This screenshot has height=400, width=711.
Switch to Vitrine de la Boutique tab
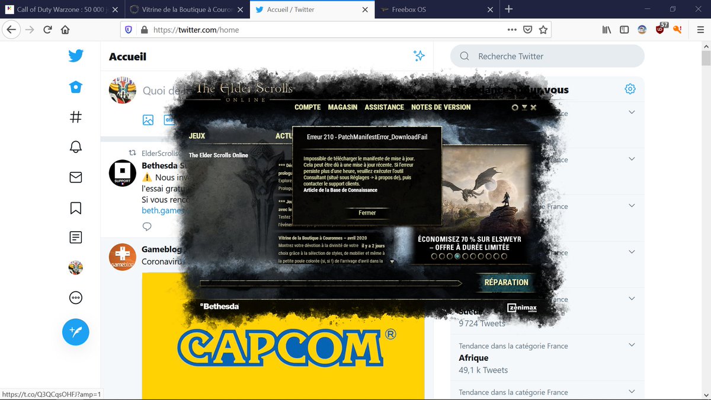187,9
